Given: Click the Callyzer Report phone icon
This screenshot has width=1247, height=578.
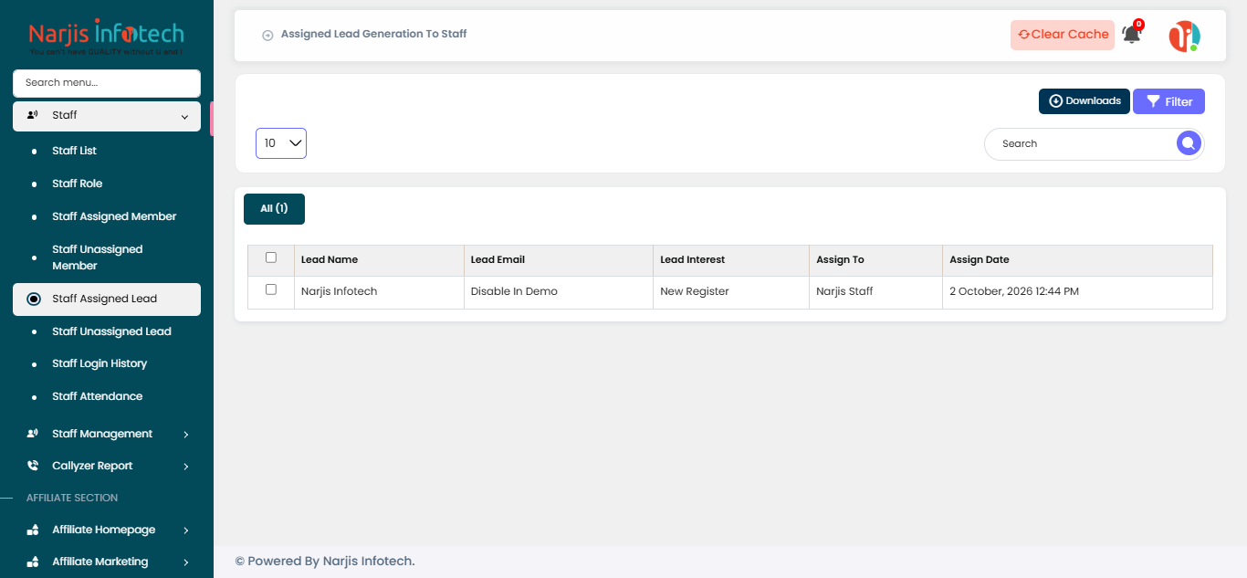Looking at the screenshot, I should click(33, 466).
